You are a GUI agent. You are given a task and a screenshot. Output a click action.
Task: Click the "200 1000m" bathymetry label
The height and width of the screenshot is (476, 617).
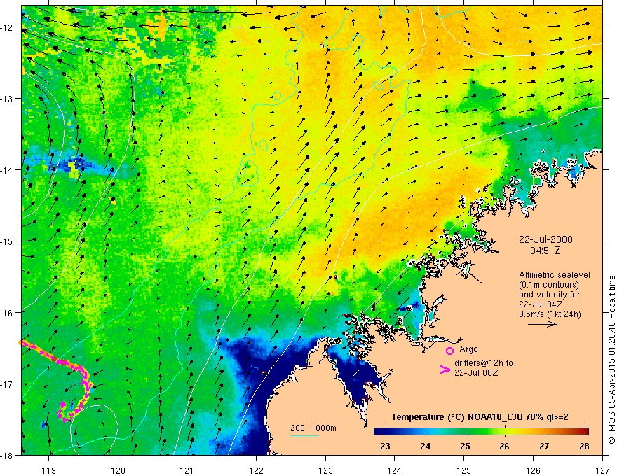pos(313,428)
